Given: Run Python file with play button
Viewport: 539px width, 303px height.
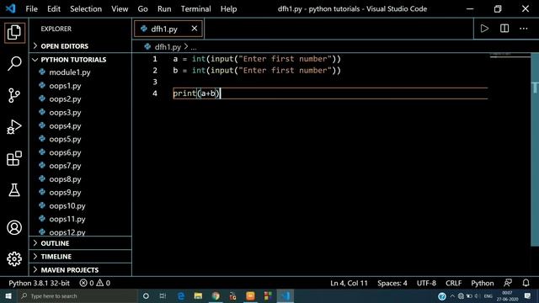Looking at the screenshot, I should [484, 29].
